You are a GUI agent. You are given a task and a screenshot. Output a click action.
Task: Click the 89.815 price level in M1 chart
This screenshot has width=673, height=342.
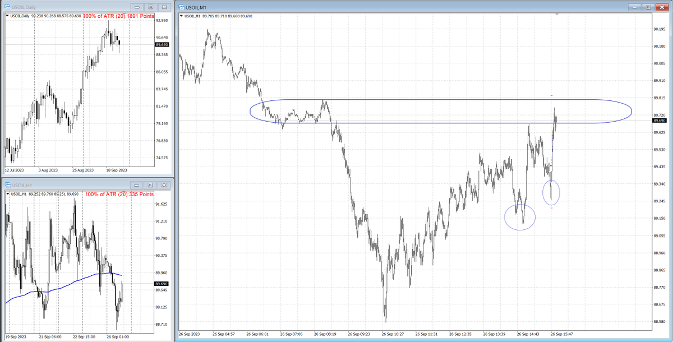660,98
